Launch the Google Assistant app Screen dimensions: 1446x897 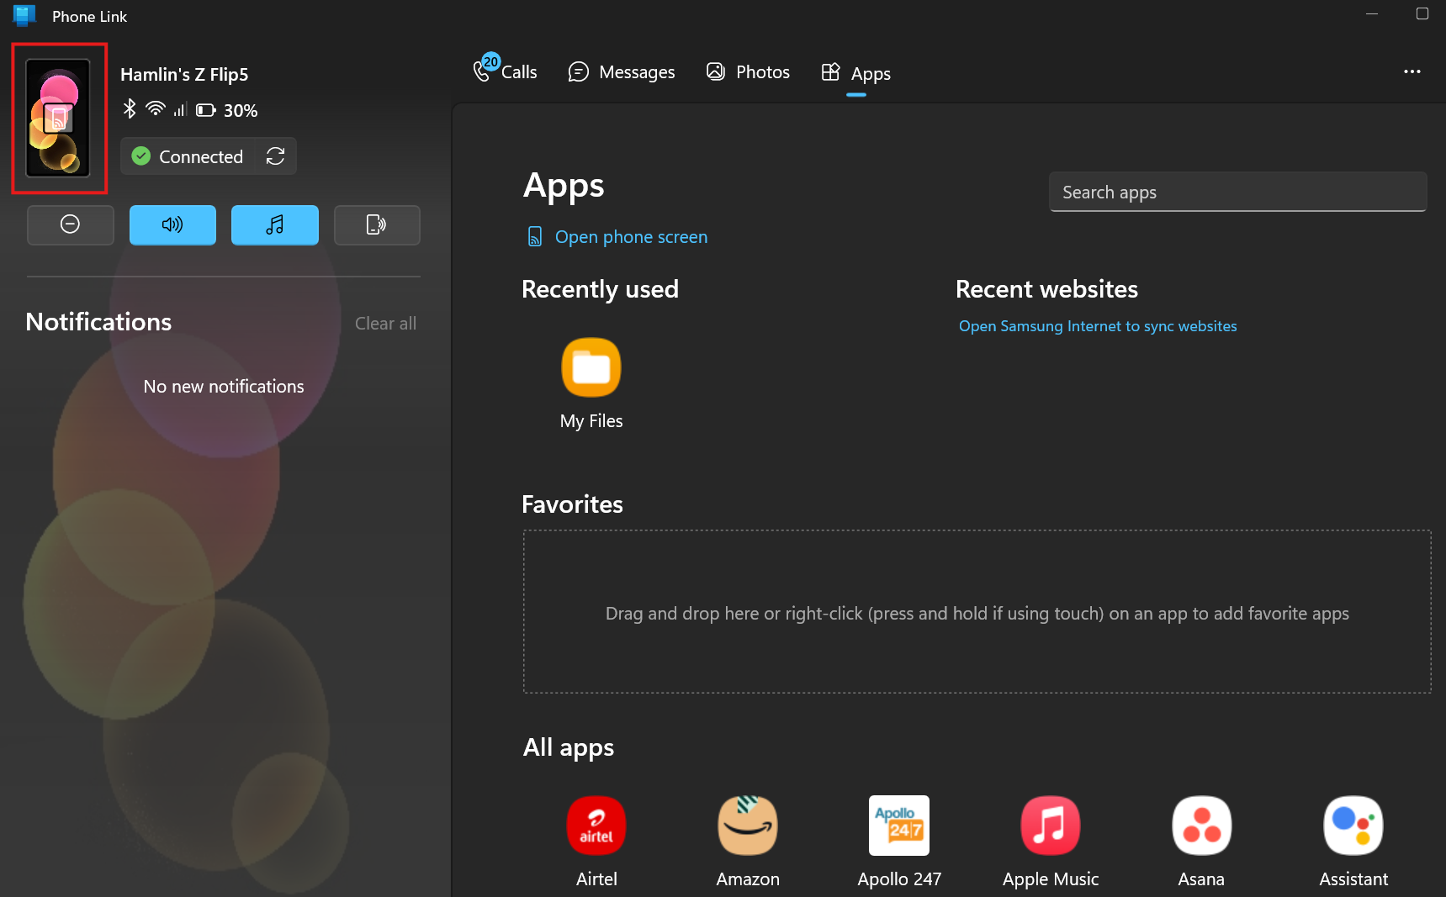1353,826
